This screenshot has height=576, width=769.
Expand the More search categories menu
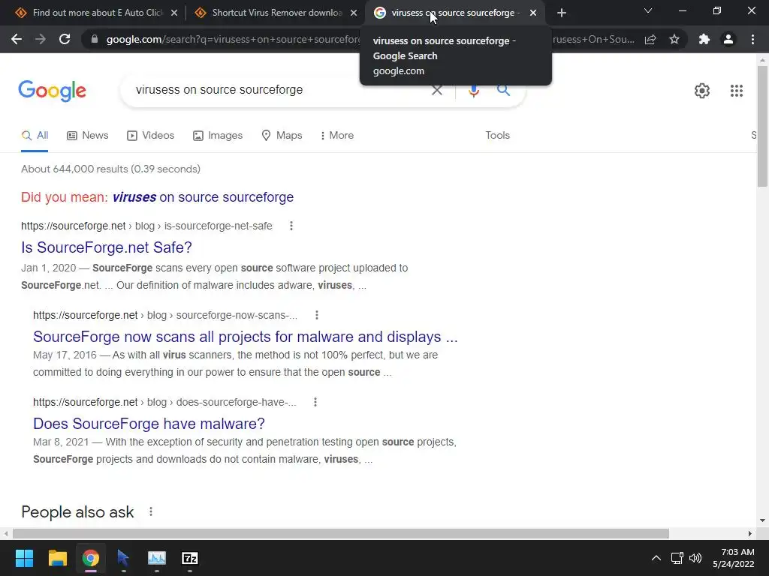(x=337, y=136)
